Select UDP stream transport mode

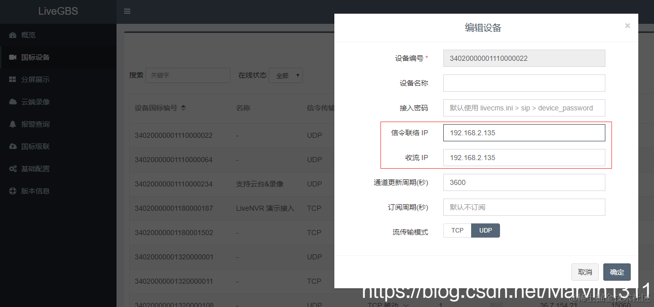486,231
